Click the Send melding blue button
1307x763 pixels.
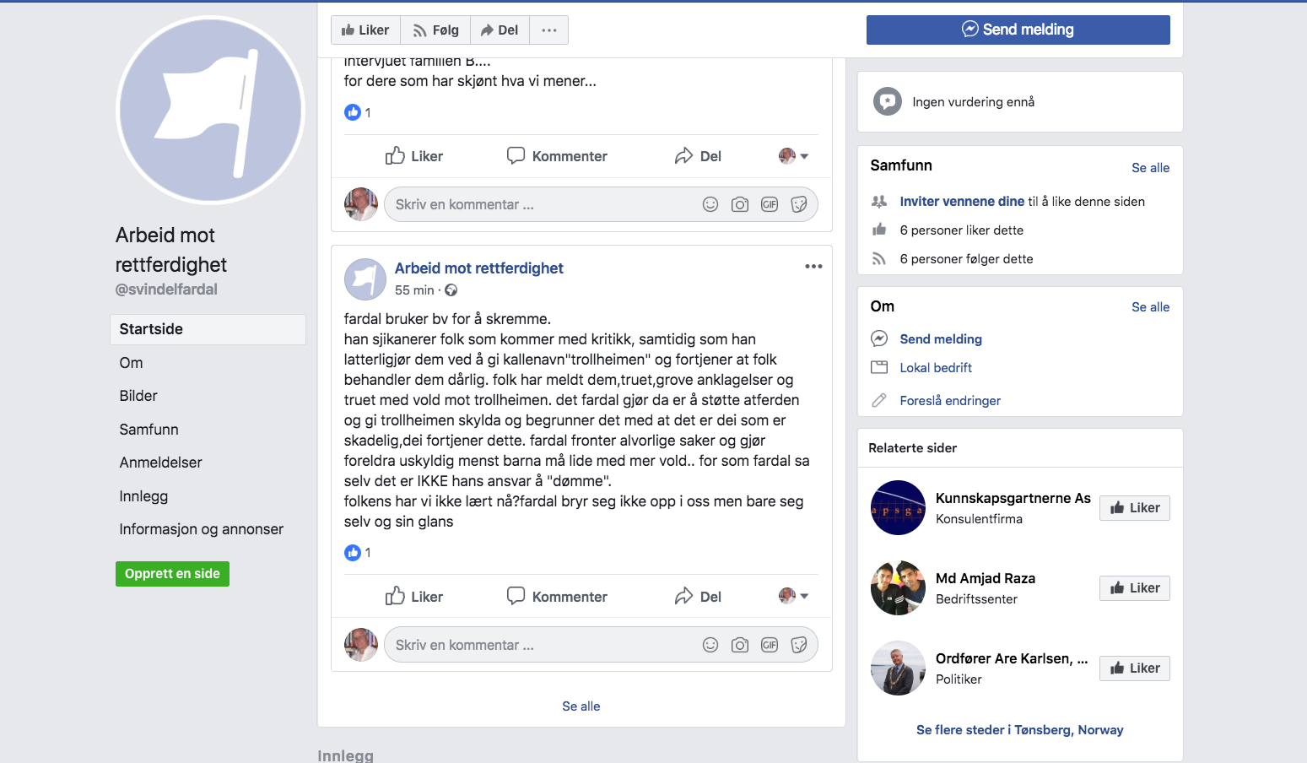coord(1018,30)
